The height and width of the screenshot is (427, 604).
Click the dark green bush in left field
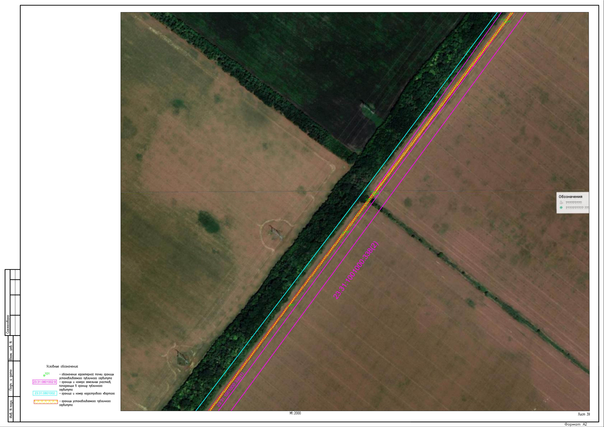pyautogui.click(x=208, y=221)
